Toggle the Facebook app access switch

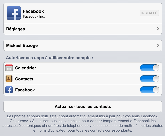tap(150, 90)
